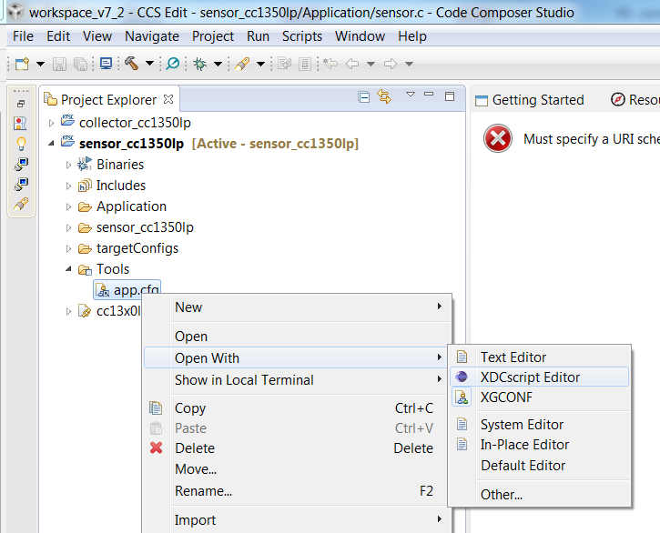Screen dimensions: 660x533
Task: Open the Flash tool dropdown arrow
Action: 261,65
